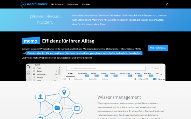Screen dimensions: 191x119
Task: Toggle the filter switch left of the plus
Action: (64, 79)
